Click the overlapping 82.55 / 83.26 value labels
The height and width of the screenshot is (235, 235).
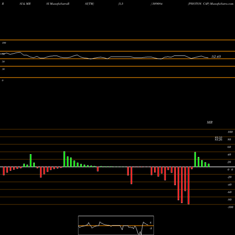click(x=219, y=139)
